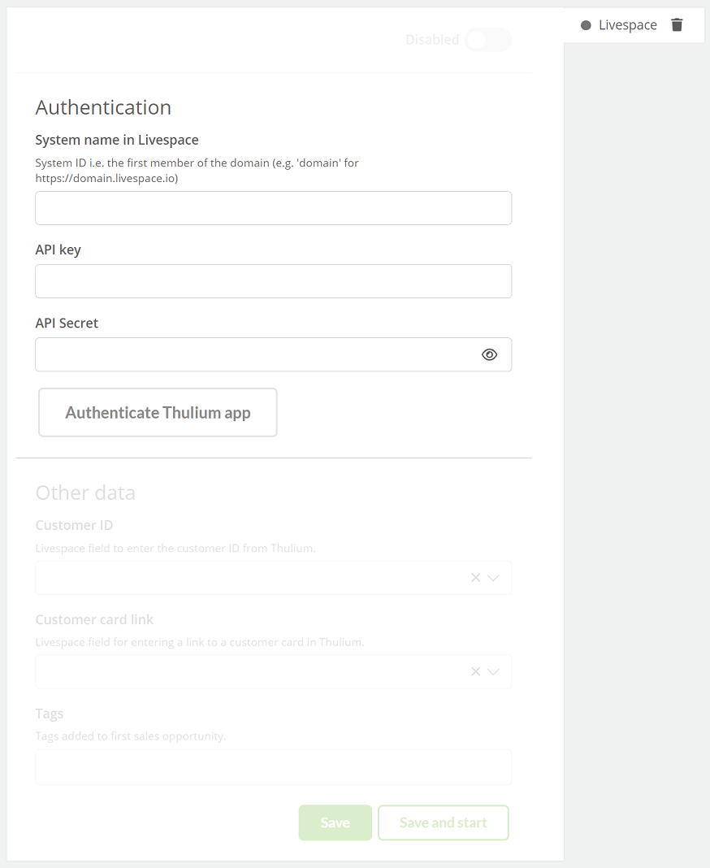This screenshot has width=710, height=868.
Task: Focus the System name in Livespace field
Action: coord(274,208)
